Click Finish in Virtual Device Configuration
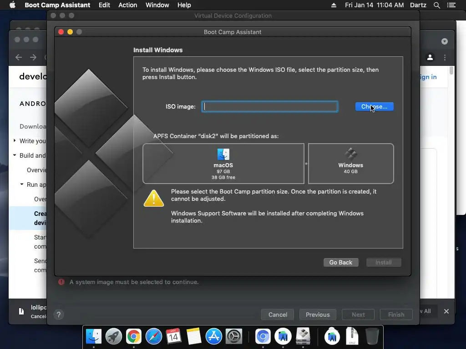Screen dimensions: 466x349 (396, 314)
